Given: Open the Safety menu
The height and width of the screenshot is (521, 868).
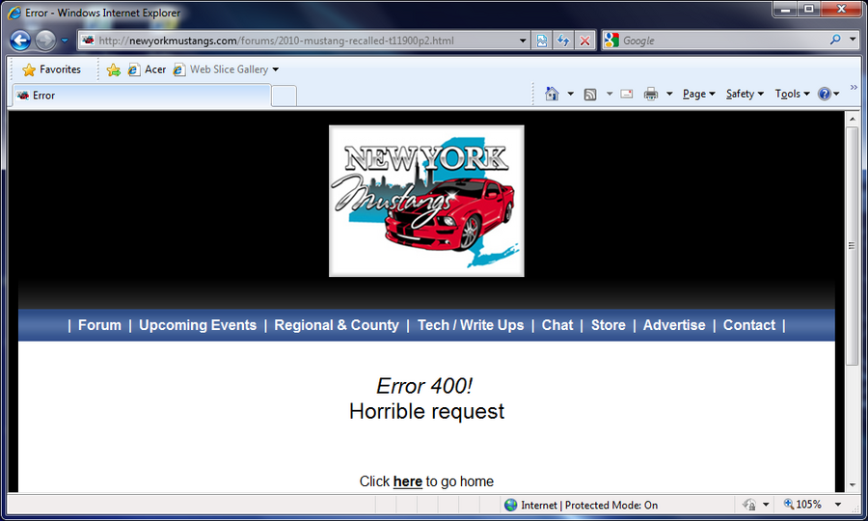Looking at the screenshot, I should (745, 94).
